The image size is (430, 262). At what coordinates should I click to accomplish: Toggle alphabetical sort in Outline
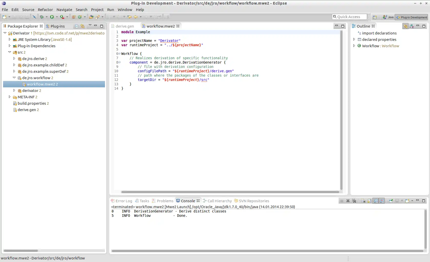pyautogui.click(x=412, y=26)
